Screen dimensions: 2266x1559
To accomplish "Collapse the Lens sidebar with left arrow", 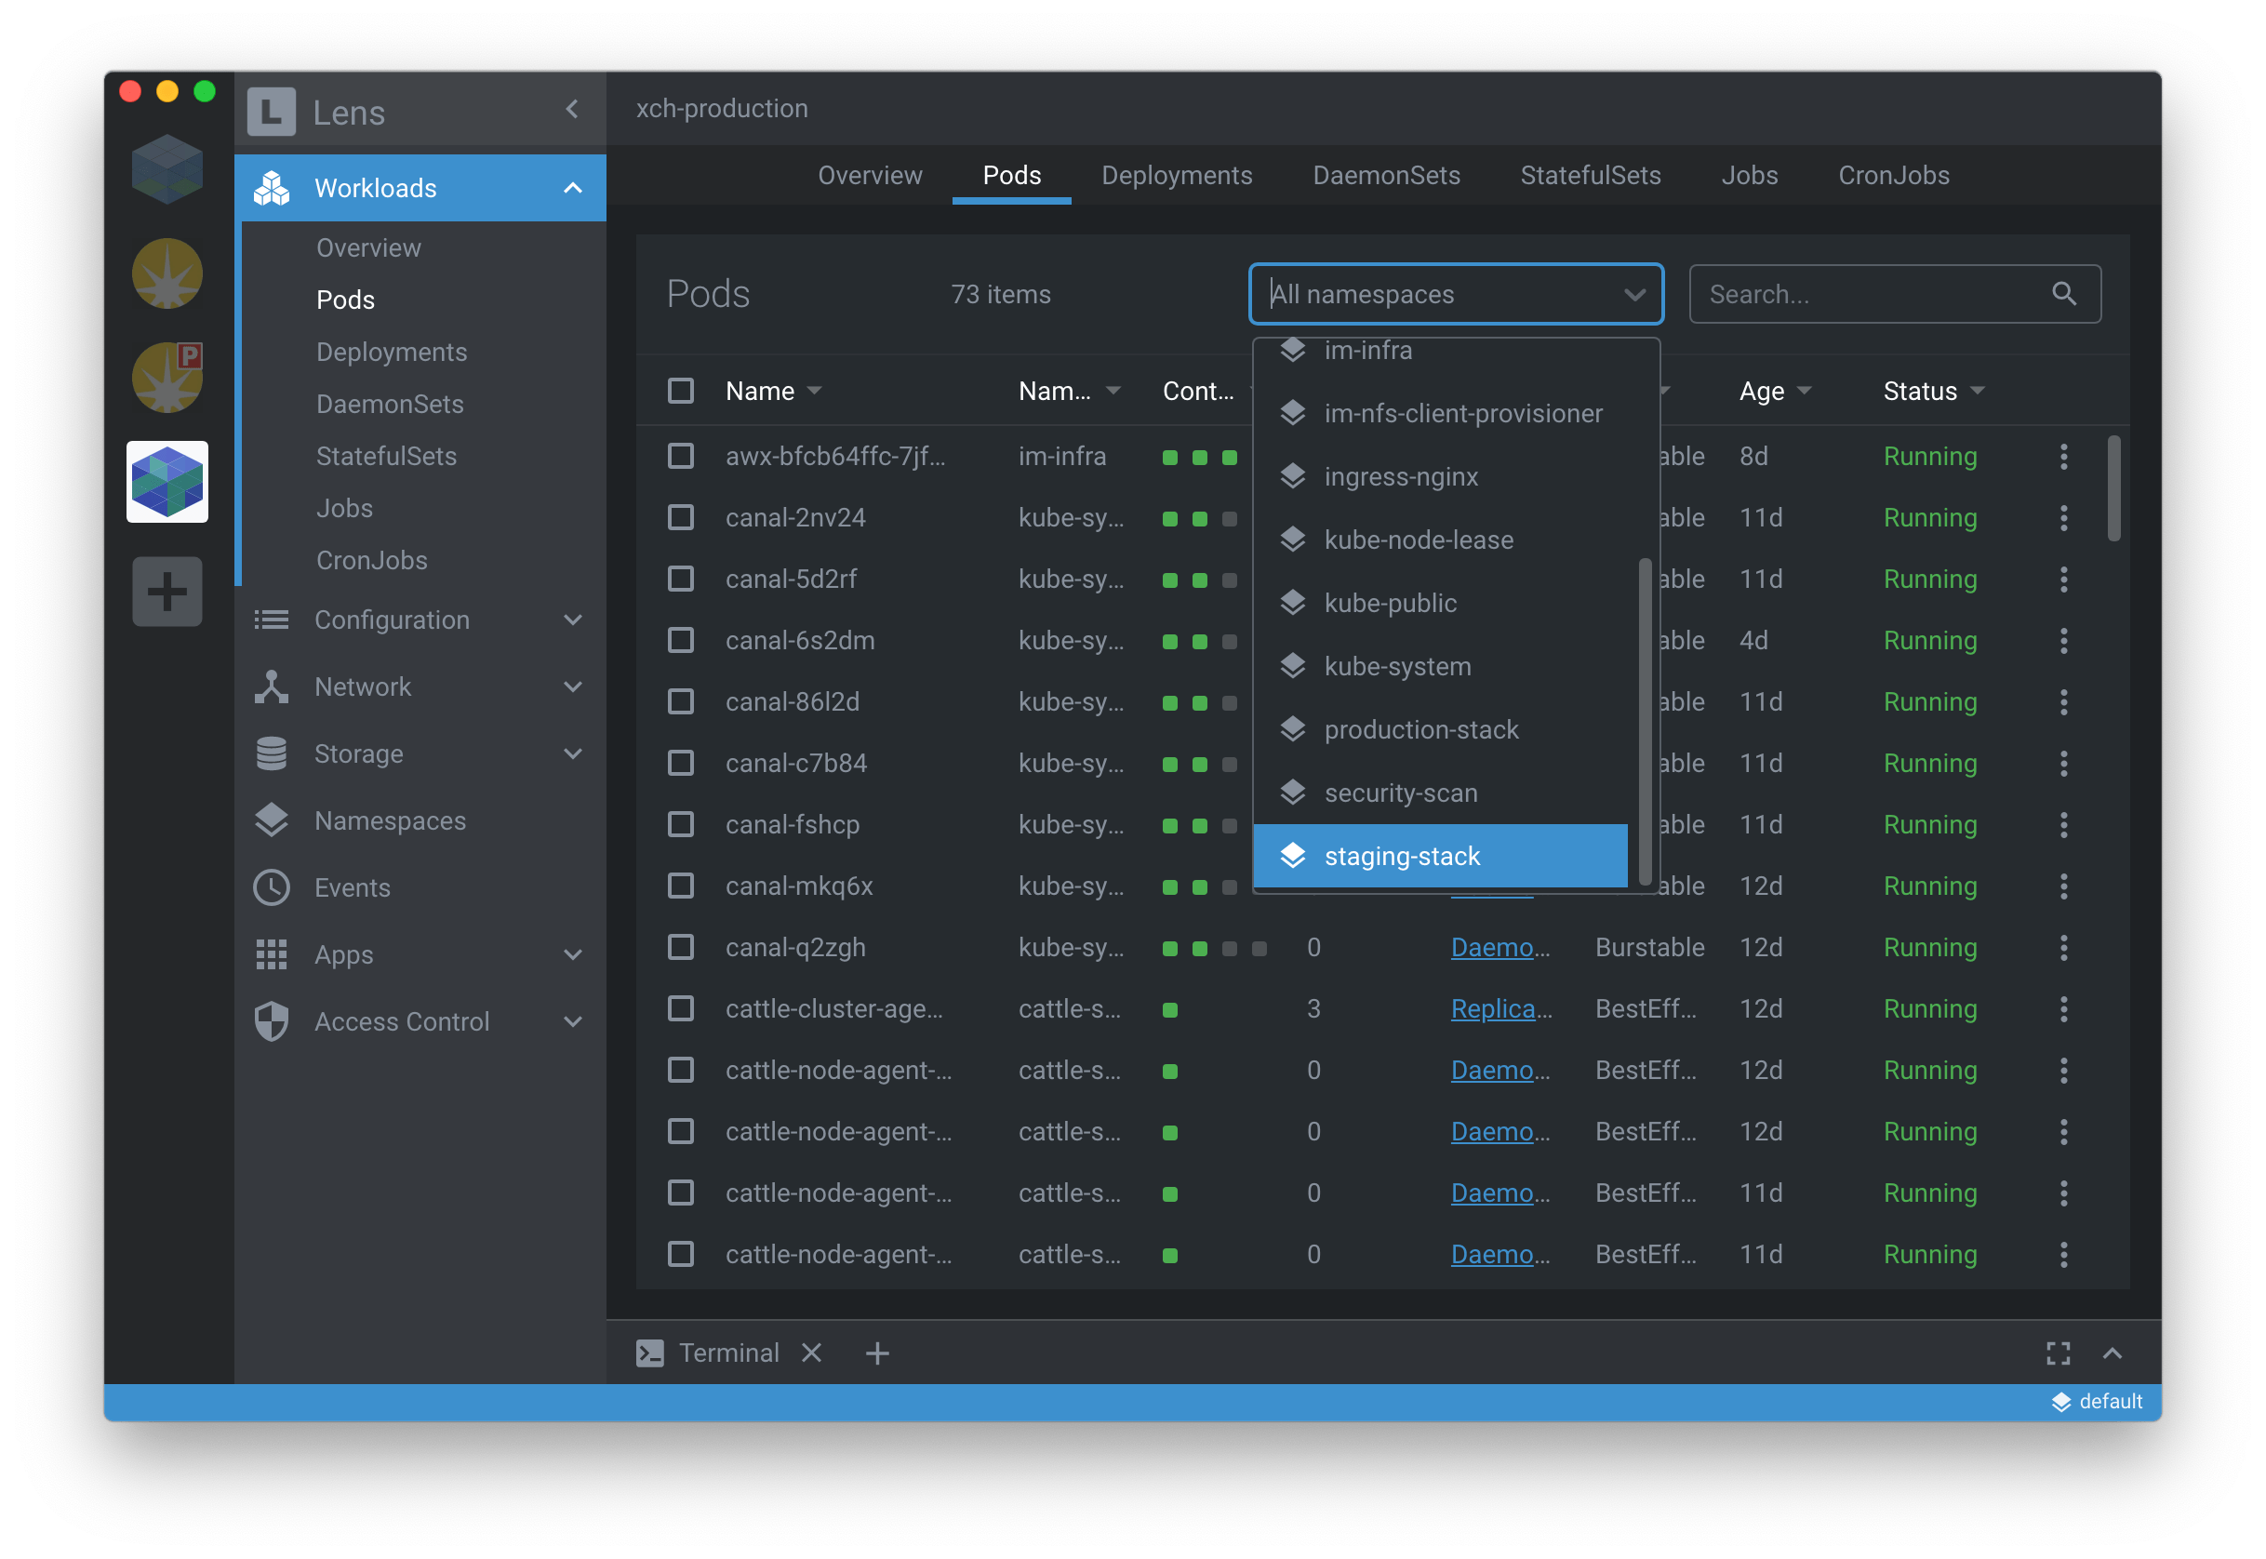I will tap(571, 110).
